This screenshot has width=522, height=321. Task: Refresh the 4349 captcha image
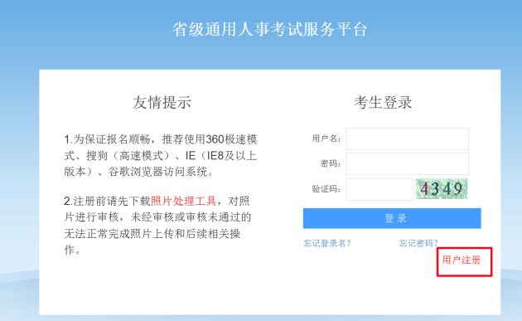pos(442,188)
